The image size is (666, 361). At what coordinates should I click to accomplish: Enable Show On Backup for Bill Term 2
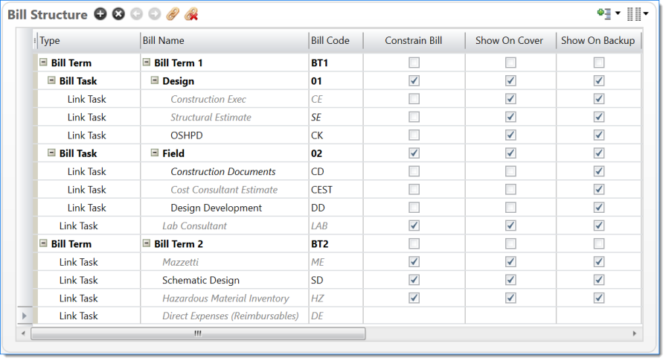coord(598,243)
